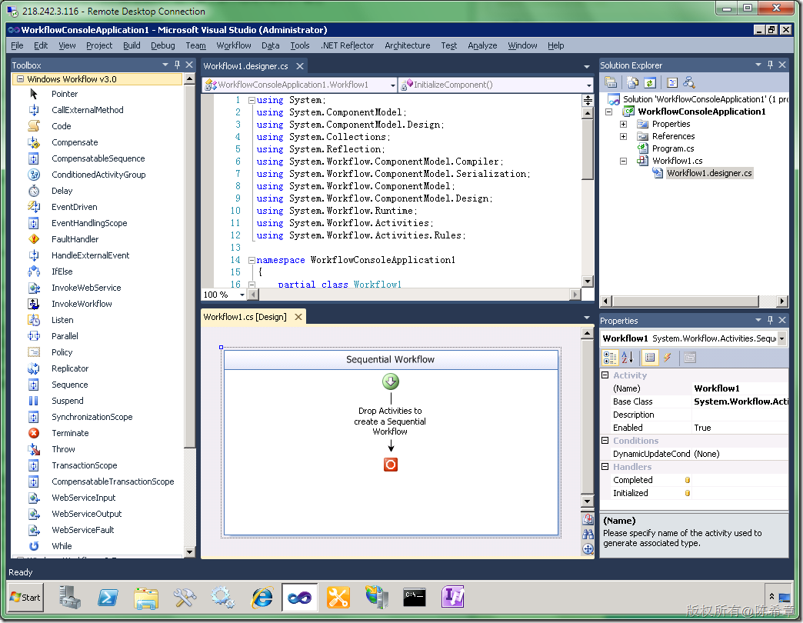Open the InitializeComponent() member dropdown
Image resolution: width=803 pixels, height=623 pixels.
pos(589,85)
